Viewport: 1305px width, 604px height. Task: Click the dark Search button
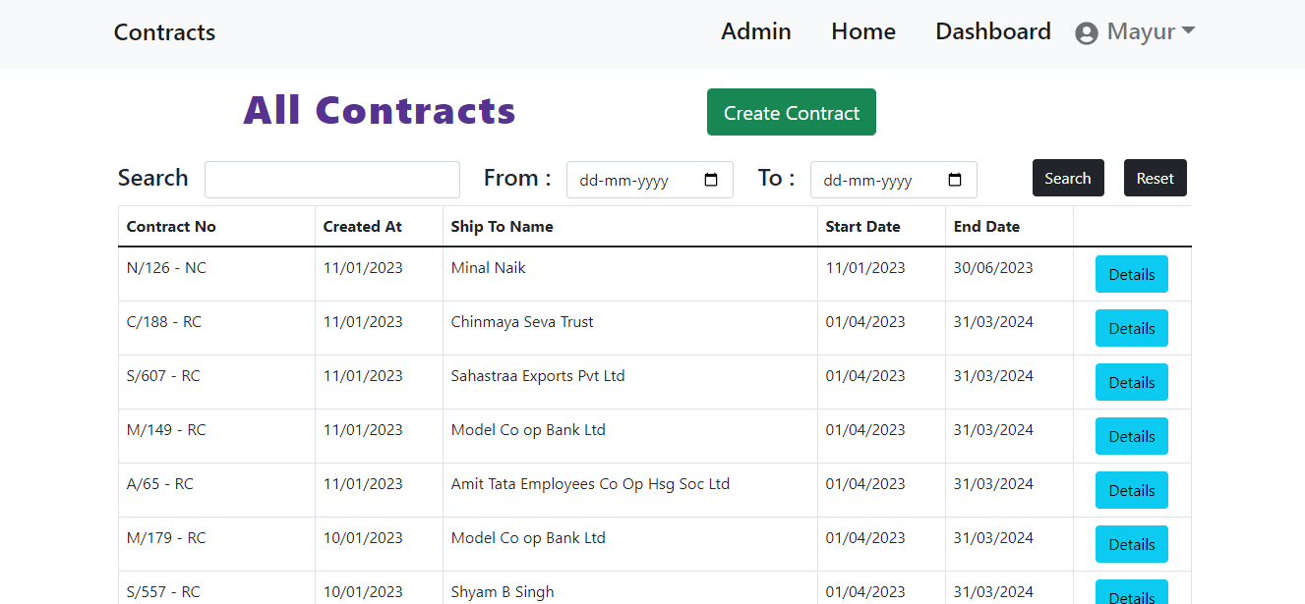pyautogui.click(x=1067, y=178)
